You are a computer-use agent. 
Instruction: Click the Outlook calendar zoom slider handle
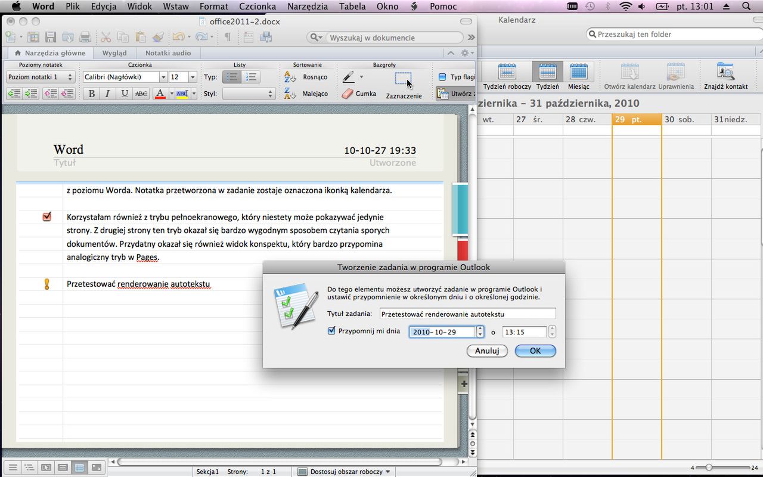click(x=708, y=467)
